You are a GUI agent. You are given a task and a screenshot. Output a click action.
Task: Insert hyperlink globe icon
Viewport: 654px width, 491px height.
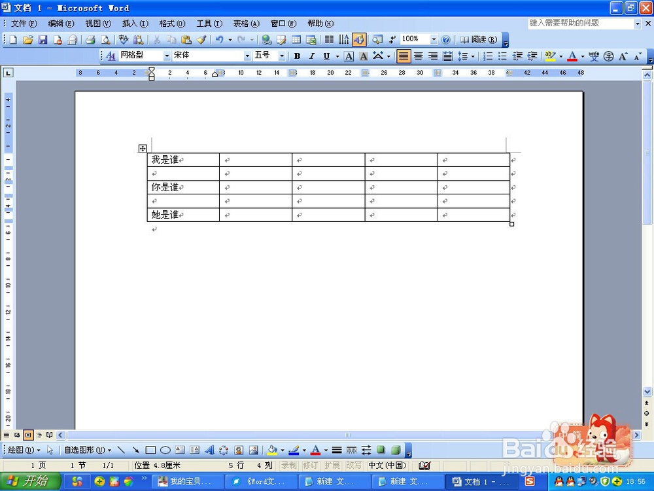(x=267, y=40)
